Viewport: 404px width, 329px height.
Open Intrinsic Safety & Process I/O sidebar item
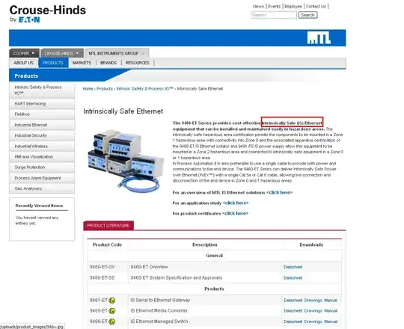42,90
